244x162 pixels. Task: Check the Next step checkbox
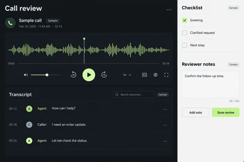click(x=185, y=45)
